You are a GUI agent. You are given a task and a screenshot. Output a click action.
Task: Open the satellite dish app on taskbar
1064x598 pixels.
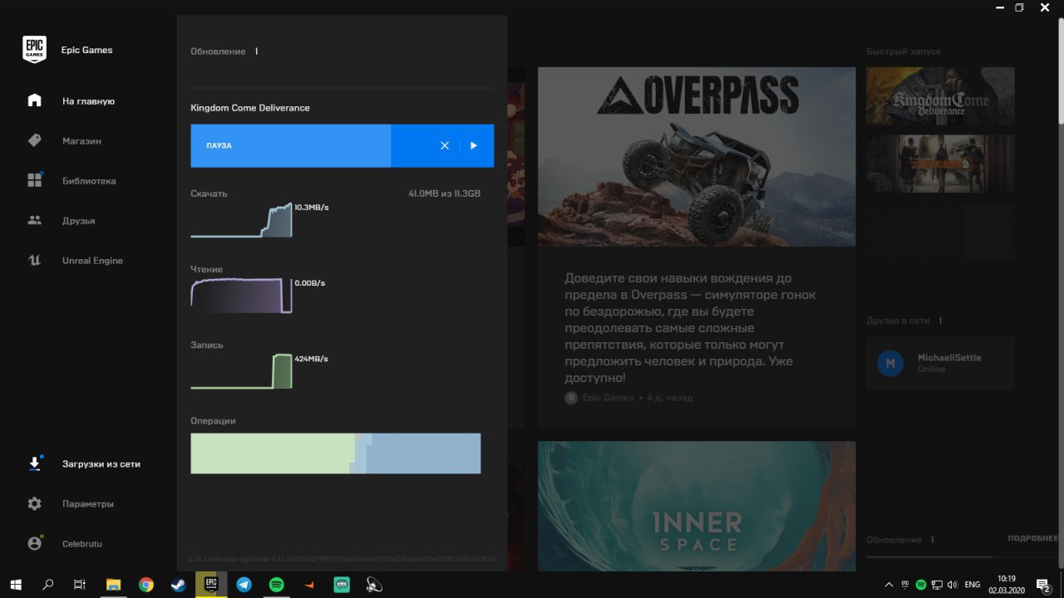[x=375, y=585]
